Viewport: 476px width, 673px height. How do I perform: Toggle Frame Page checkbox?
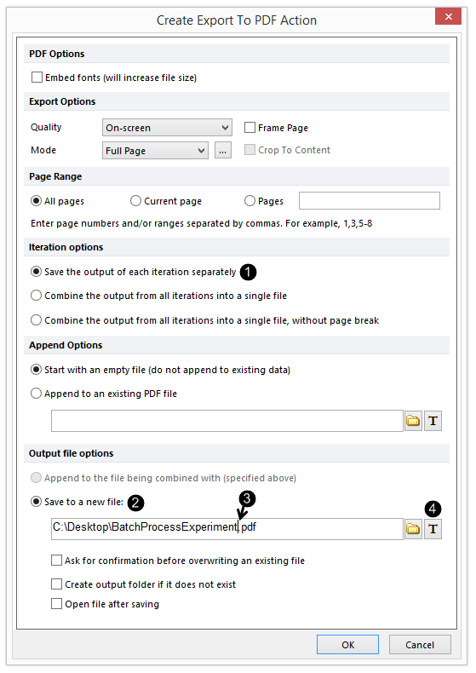[x=249, y=128]
